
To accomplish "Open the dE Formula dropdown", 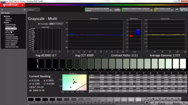I will pyautogui.click(x=56, y=24).
